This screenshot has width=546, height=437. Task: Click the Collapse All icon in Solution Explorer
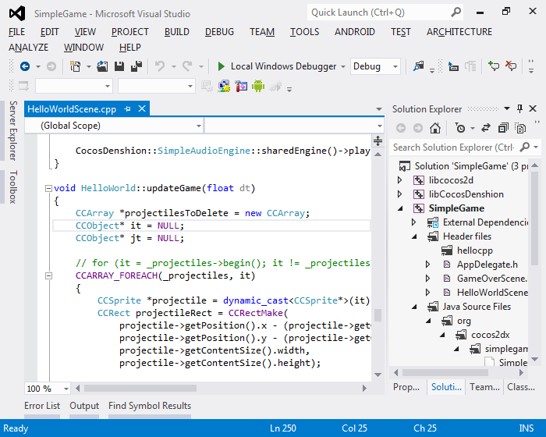[503, 128]
